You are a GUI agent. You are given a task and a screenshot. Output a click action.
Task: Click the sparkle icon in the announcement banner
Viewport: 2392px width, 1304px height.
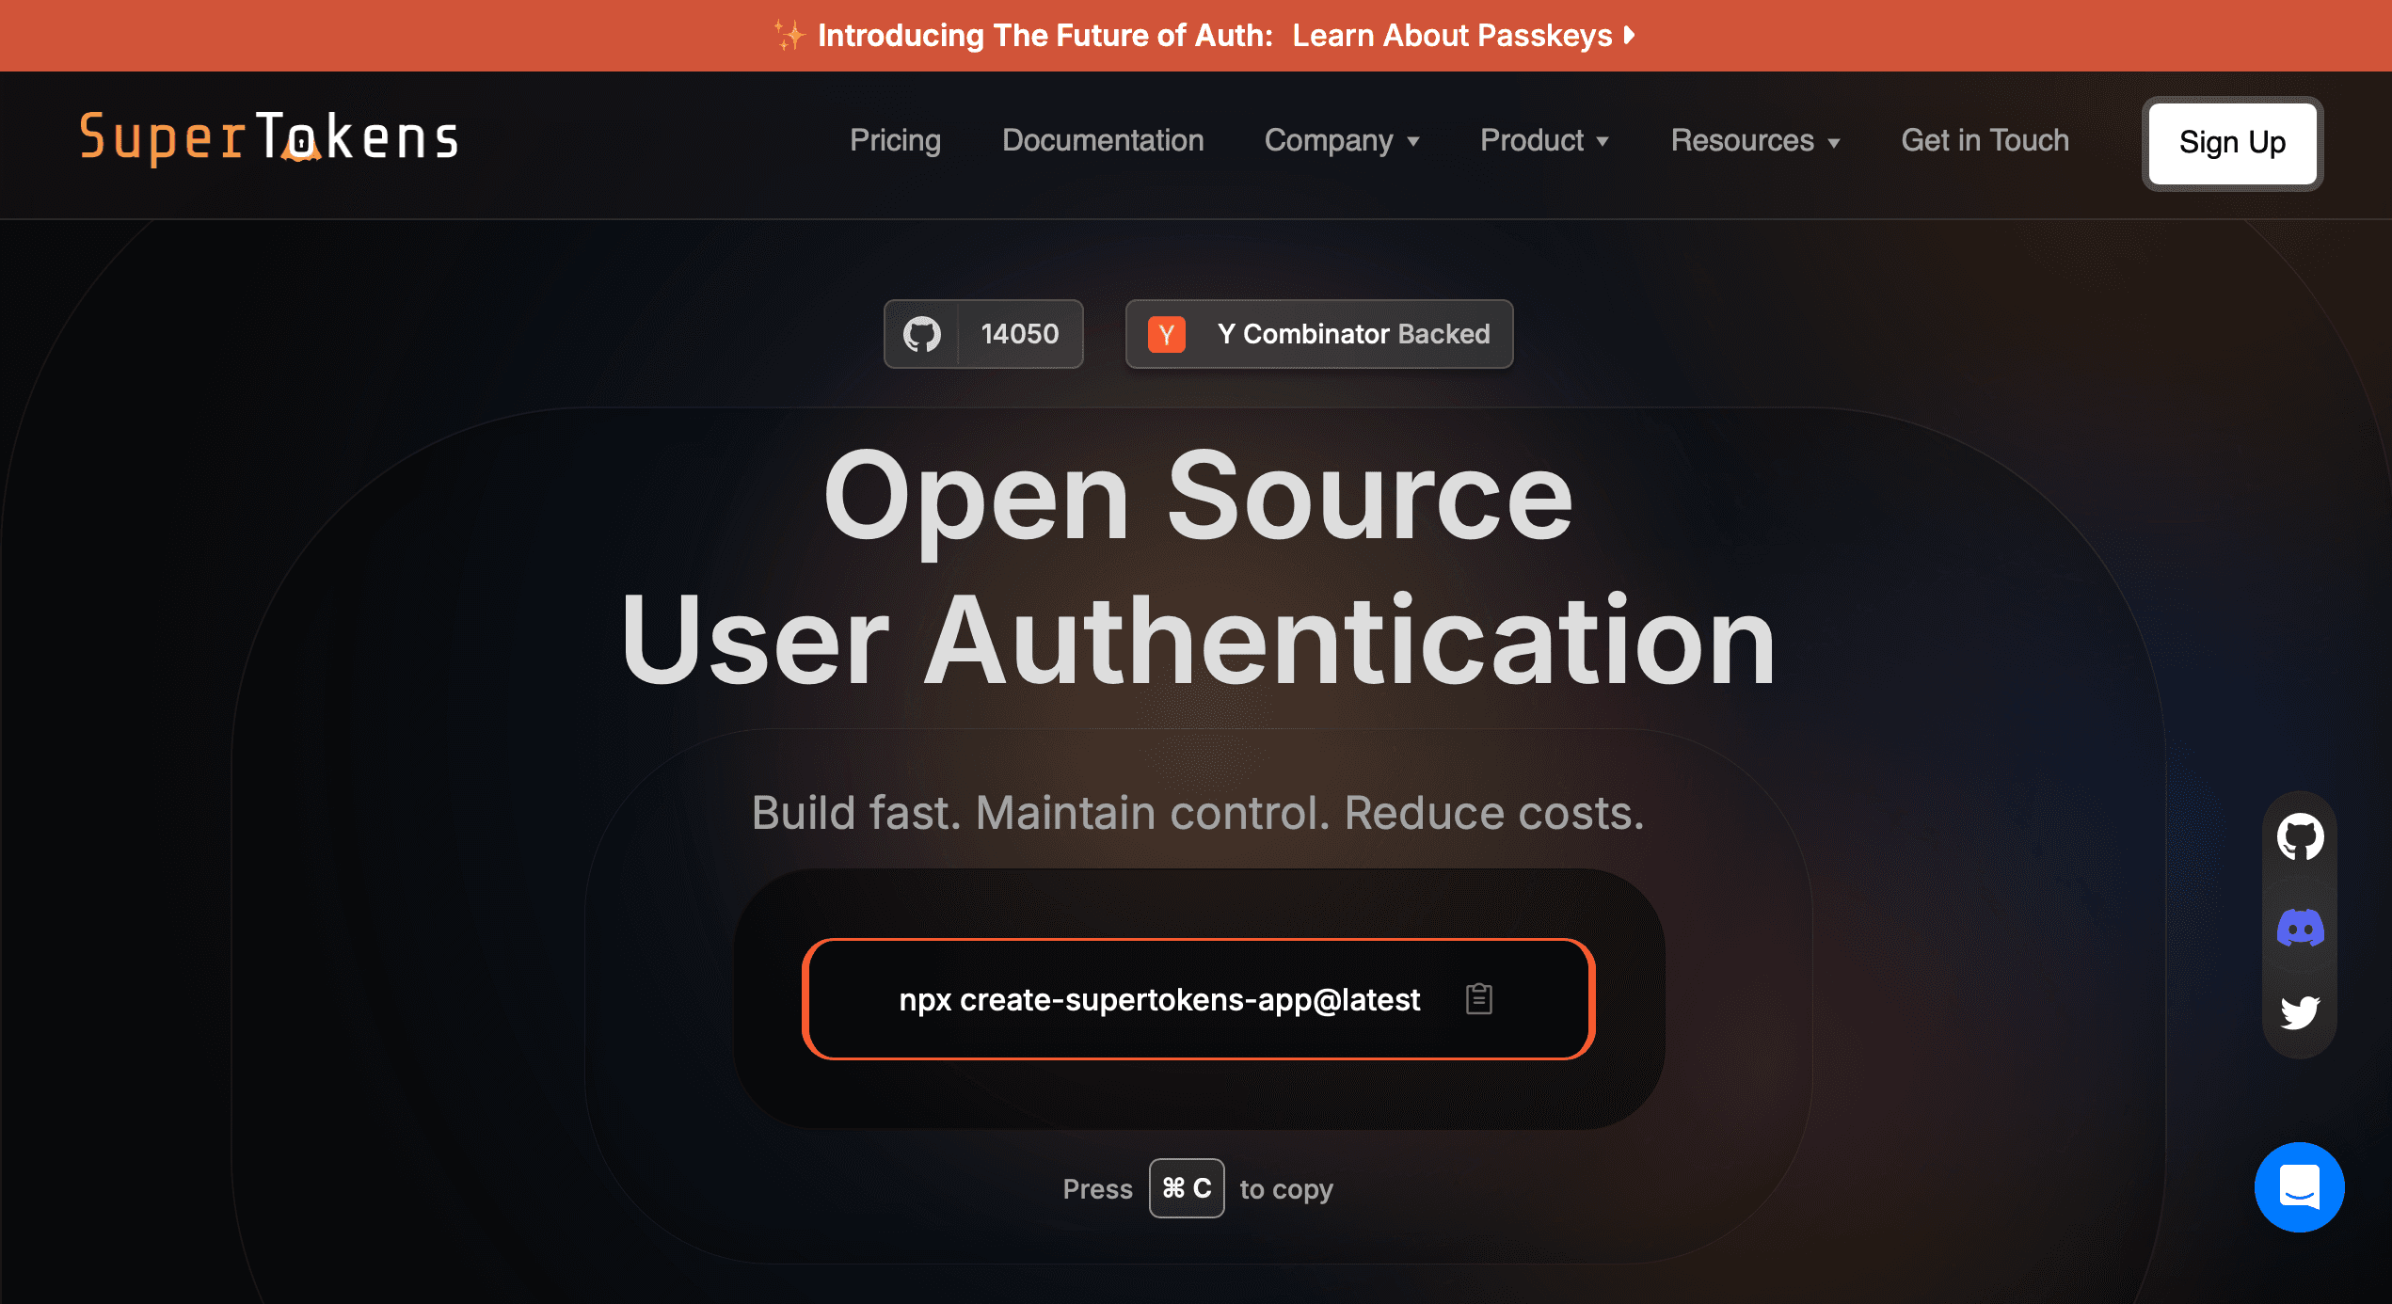[789, 36]
